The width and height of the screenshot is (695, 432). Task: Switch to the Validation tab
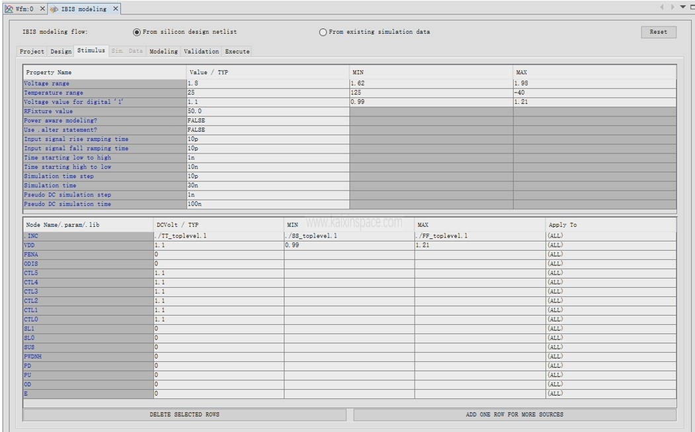[x=201, y=51]
